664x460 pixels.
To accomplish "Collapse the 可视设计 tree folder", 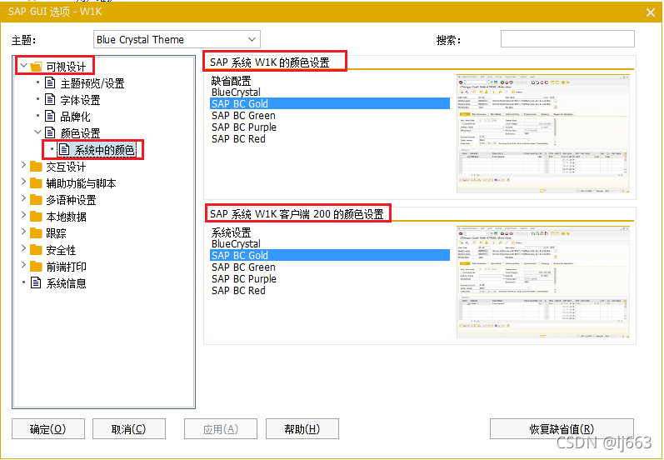I will click(23, 66).
